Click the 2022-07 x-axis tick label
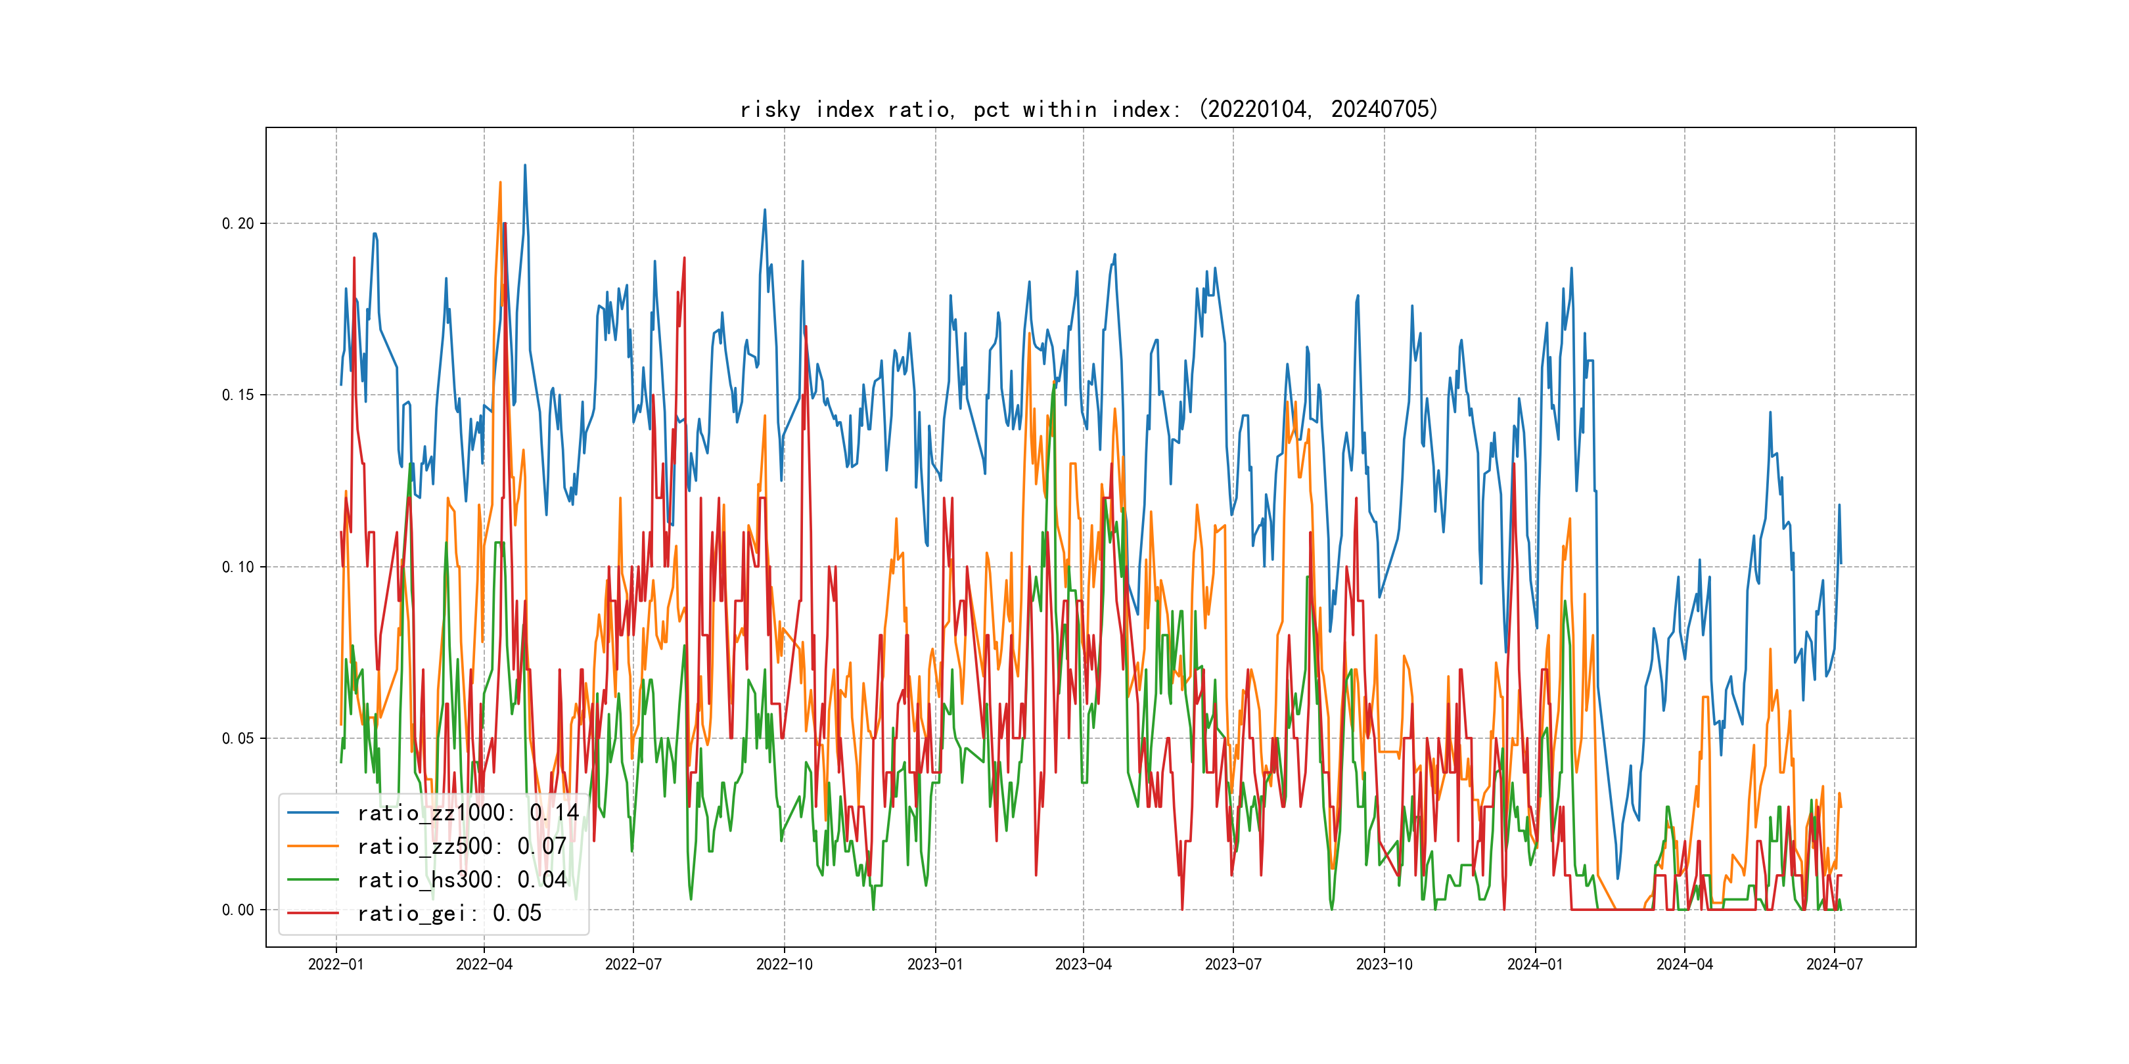This screenshot has width=2129, height=1064. click(633, 964)
